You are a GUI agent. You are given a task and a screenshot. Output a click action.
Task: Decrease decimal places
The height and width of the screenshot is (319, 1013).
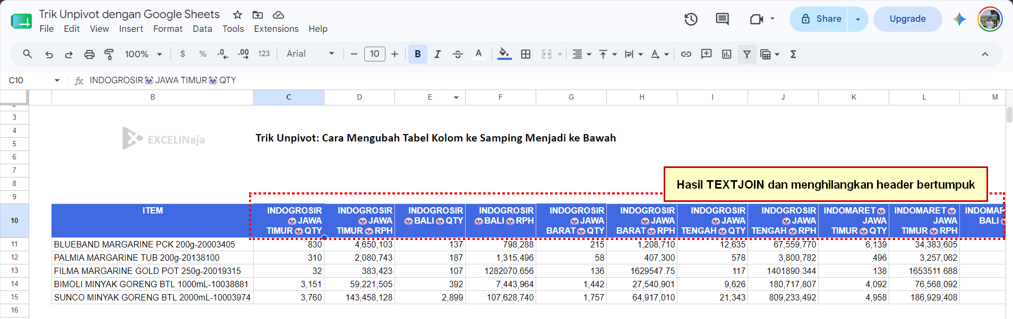223,54
